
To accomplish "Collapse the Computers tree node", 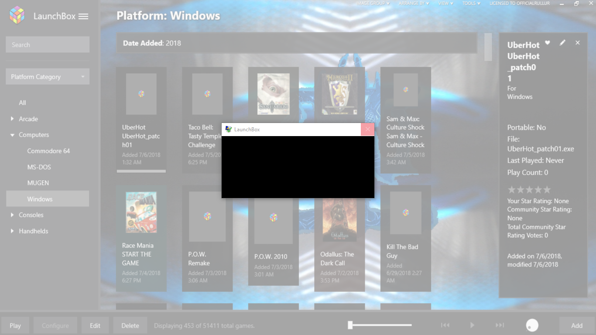I will [x=12, y=135].
